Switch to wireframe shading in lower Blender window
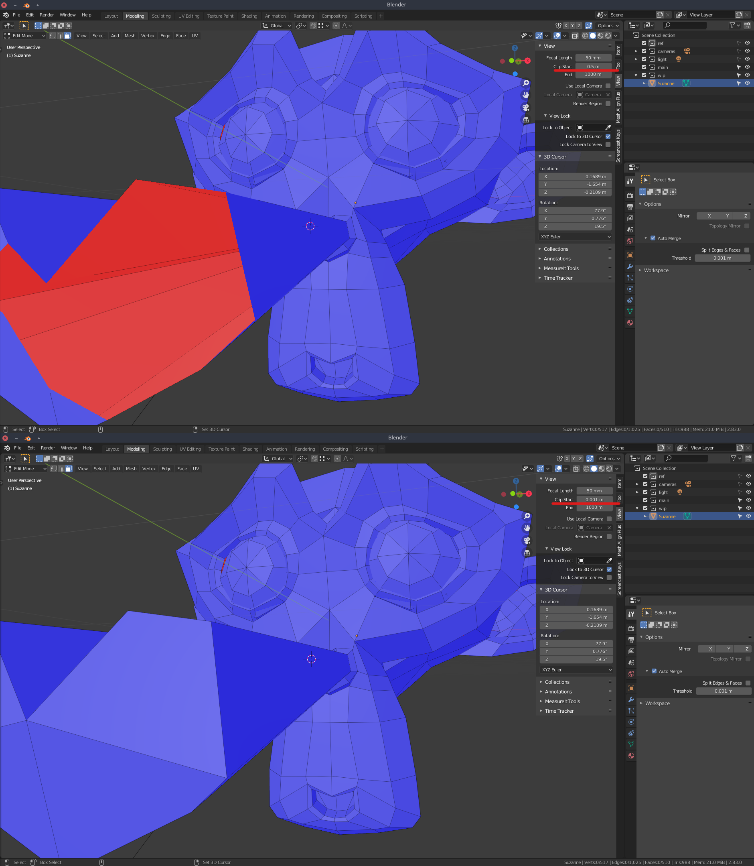The width and height of the screenshot is (754, 866). 586,469
